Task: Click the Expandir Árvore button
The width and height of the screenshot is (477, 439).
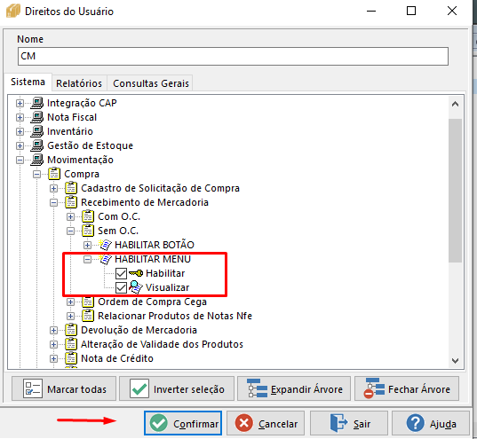Action: (294, 388)
